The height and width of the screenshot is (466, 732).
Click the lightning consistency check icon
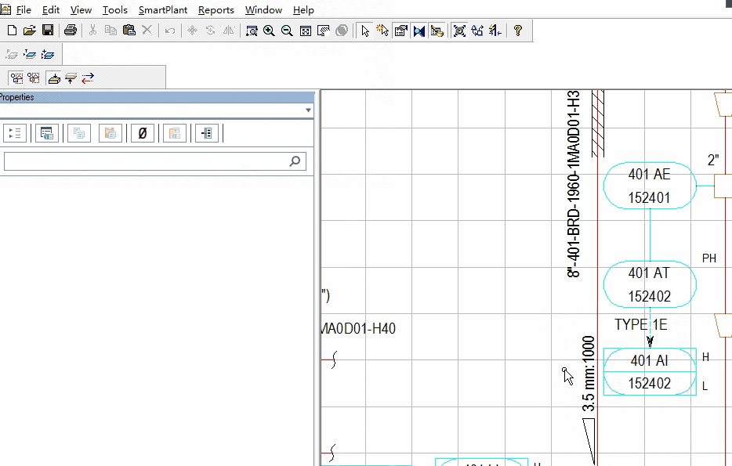pyautogui.click(x=495, y=31)
